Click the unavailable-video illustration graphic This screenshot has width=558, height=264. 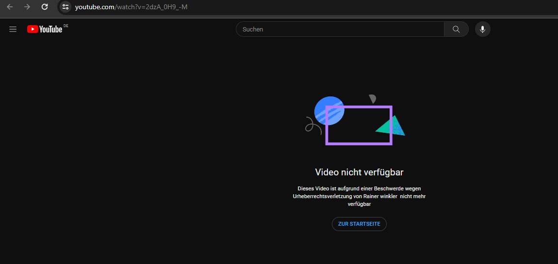(355, 120)
